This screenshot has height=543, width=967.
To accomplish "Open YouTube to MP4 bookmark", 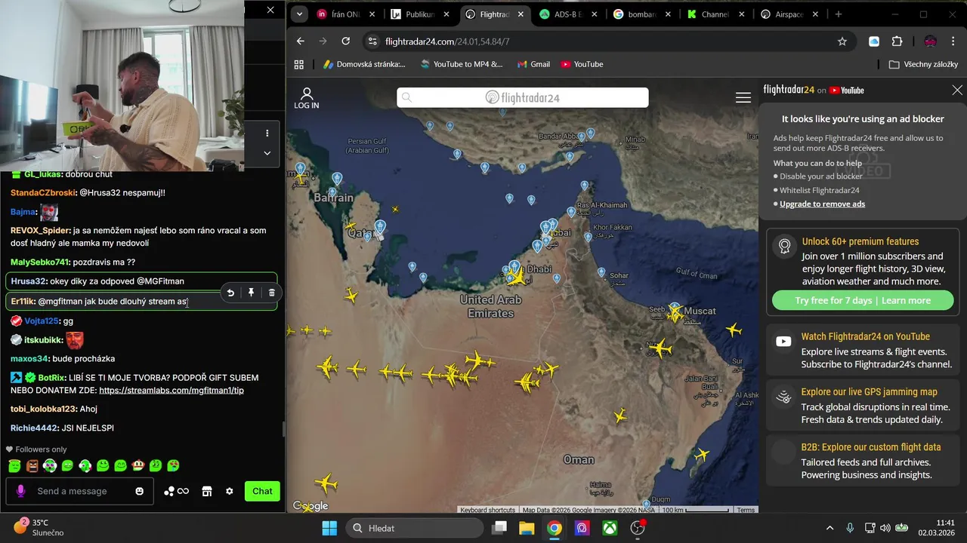I will pyautogui.click(x=462, y=64).
